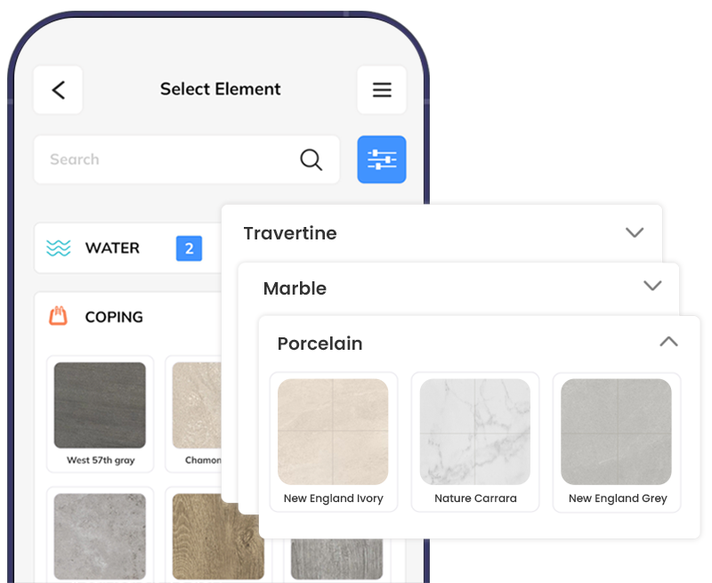Collapse the Porcelain section

668,342
